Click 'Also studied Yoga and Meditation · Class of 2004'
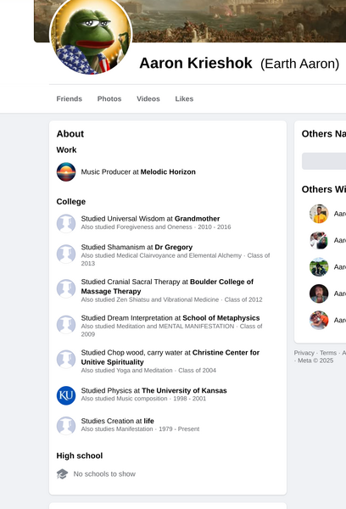This screenshot has width=346, height=509. pos(148,371)
